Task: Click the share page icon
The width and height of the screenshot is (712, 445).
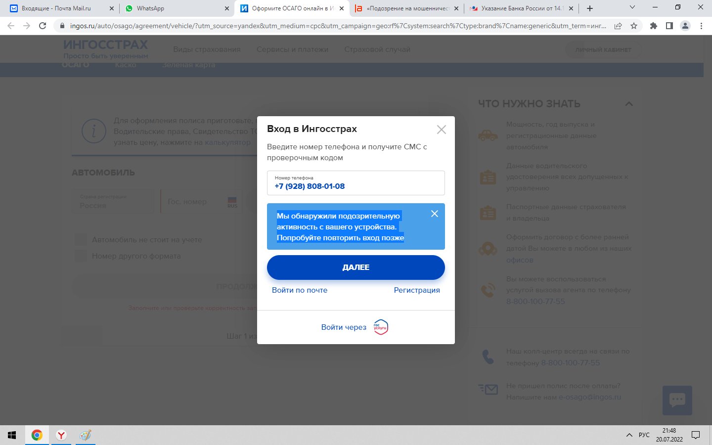Action: (x=618, y=26)
